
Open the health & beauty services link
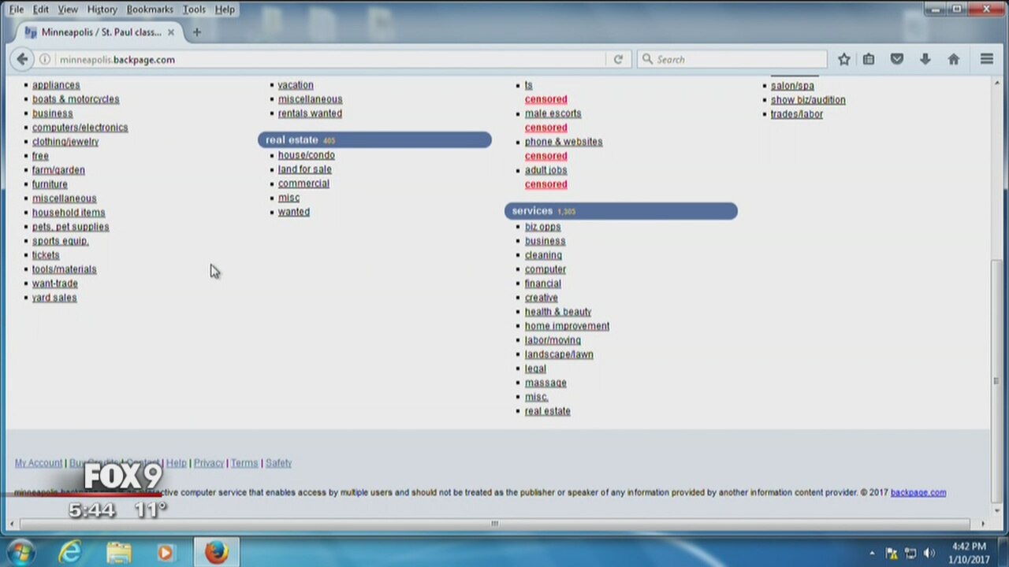pos(557,312)
